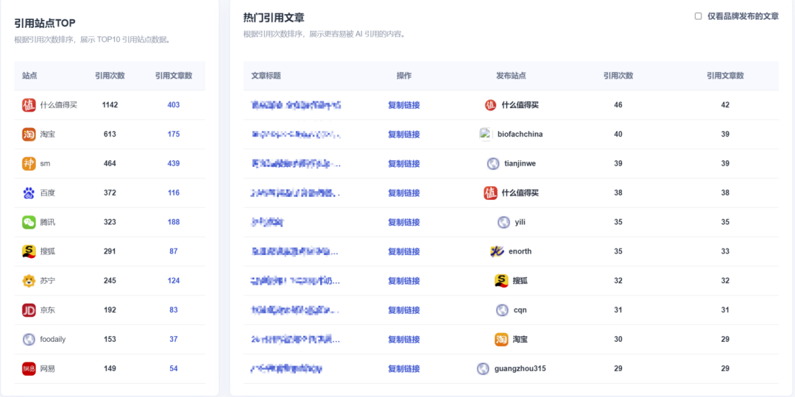Copy link for the 什么值得买 article with 38 citations
Screen dimensions: 795x397
coord(403,193)
